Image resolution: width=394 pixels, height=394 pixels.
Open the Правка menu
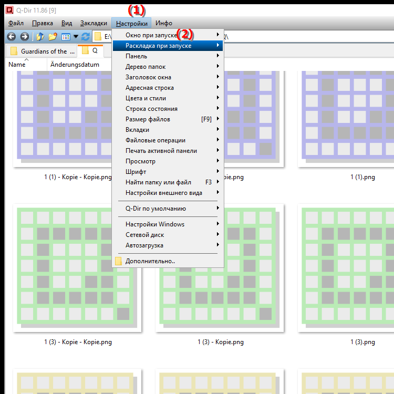point(43,23)
